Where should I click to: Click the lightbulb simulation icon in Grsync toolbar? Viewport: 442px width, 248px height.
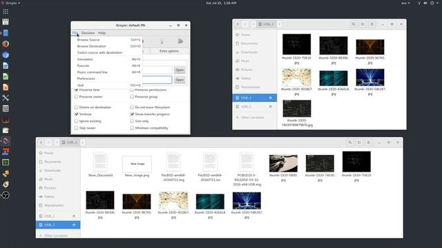[x=162, y=41]
